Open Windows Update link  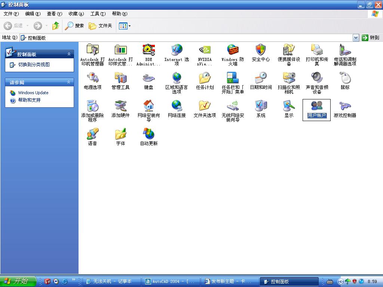tap(33, 93)
